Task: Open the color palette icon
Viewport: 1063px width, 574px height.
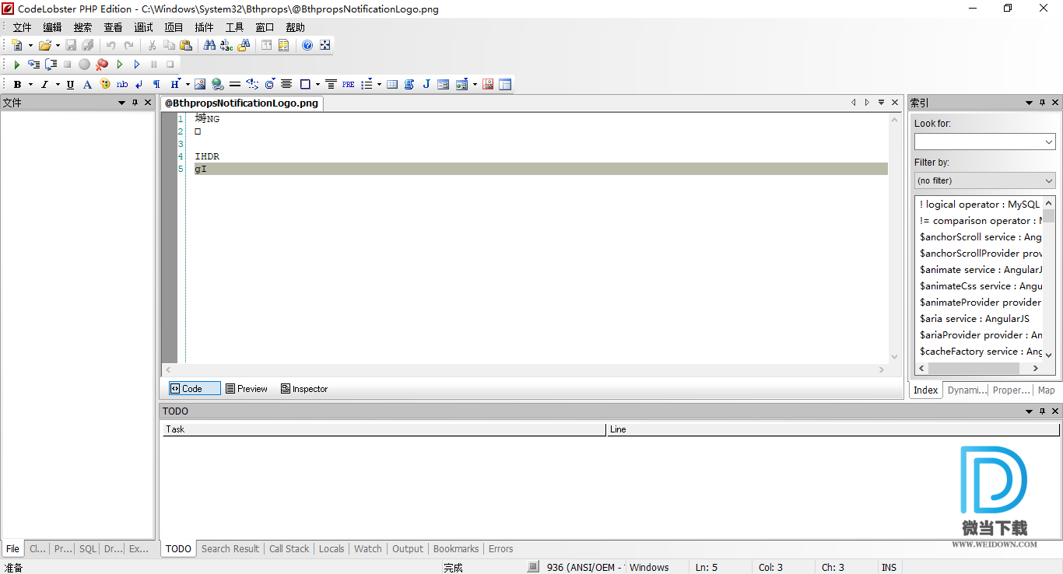Action: 105,84
